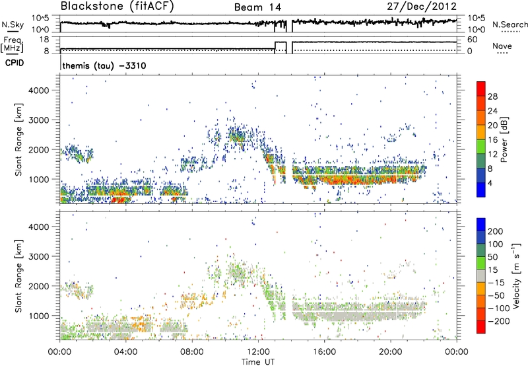Click the "20:00" time axis label
Screen dimensions: 528x366
[390, 352]
